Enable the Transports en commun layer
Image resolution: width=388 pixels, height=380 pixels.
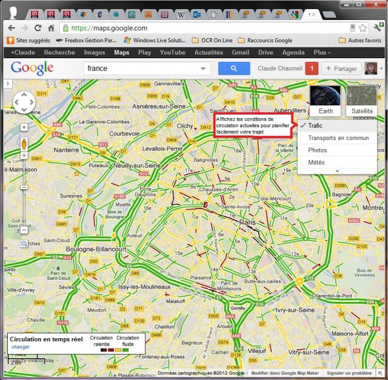point(337,138)
